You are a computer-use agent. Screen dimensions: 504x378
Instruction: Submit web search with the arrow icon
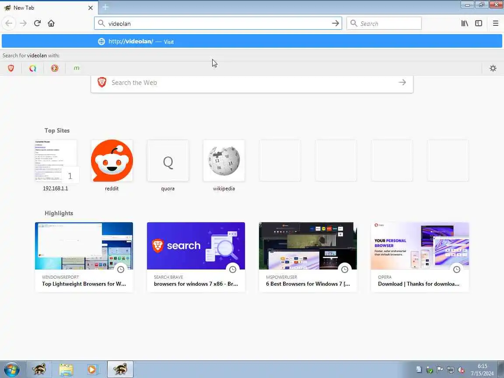pyautogui.click(x=402, y=83)
